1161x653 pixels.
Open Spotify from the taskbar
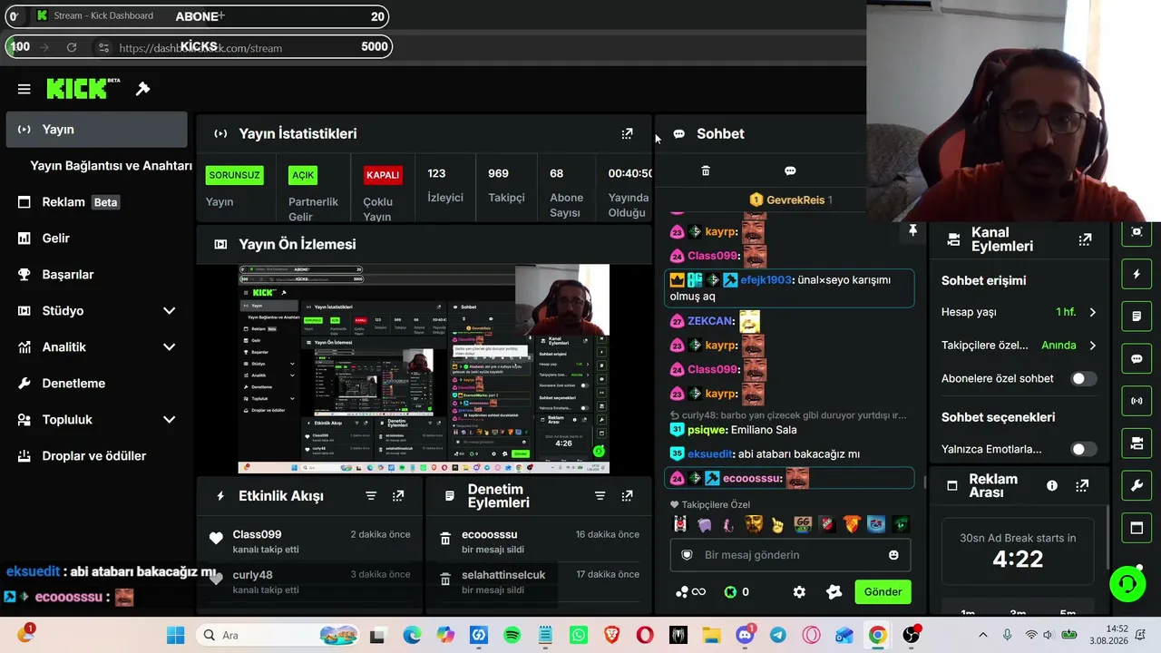[512, 636]
